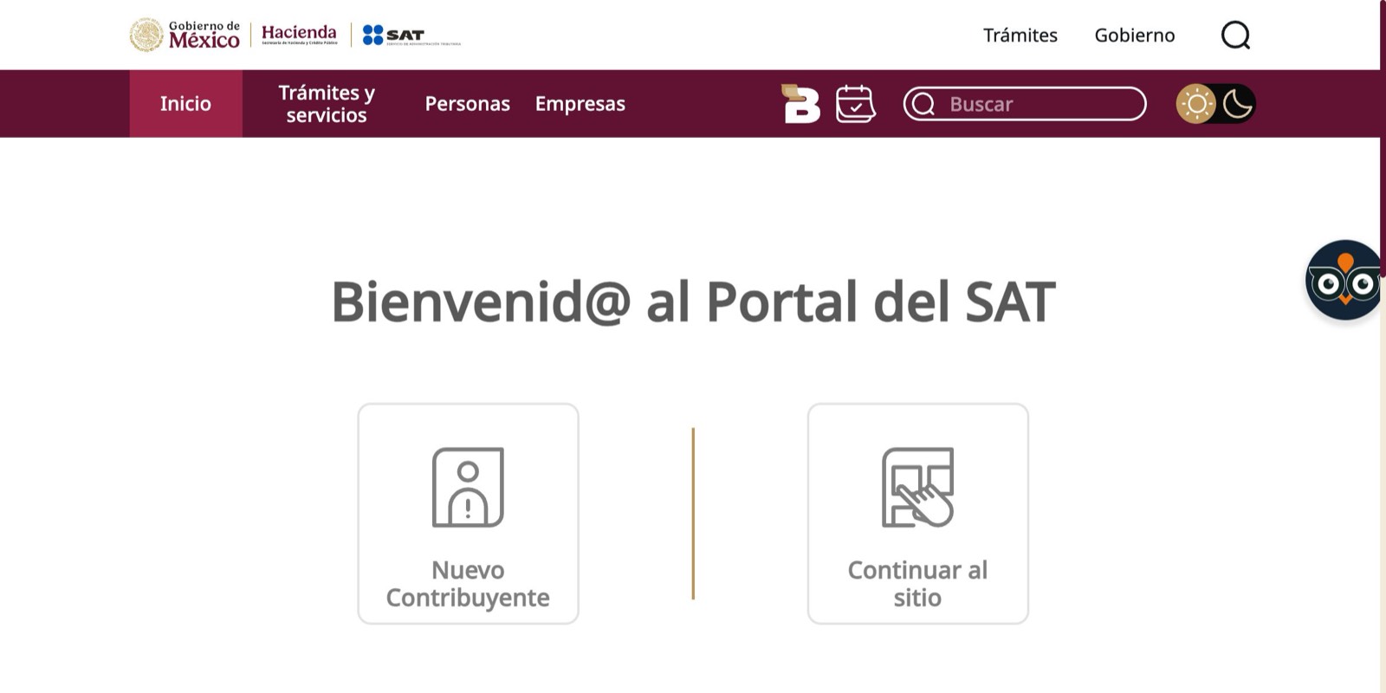Open Gobierno link in top header
Image resolution: width=1386 pixels, height=693 pixels.
1134,36
